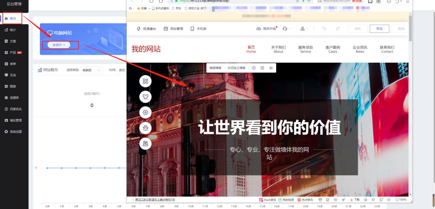
Task: Go to 企业资讯 News nav item
Action: [360, 49]
